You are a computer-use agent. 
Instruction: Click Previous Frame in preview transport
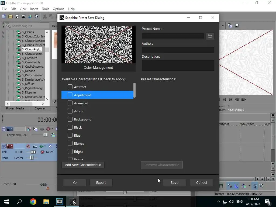pos(237,99)
